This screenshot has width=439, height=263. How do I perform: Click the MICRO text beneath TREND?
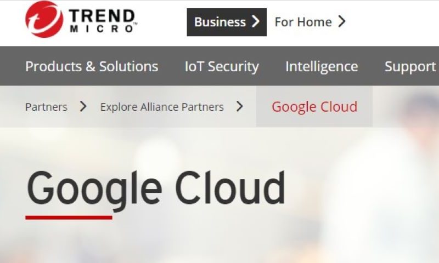(x=102, y=28)
